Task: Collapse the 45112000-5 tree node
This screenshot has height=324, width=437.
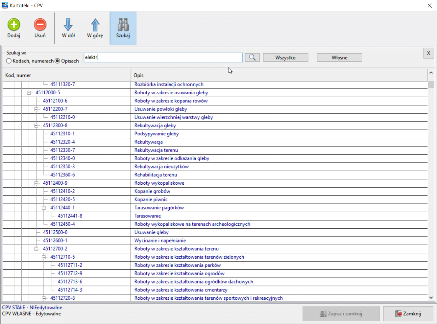Action: [29, 93]
